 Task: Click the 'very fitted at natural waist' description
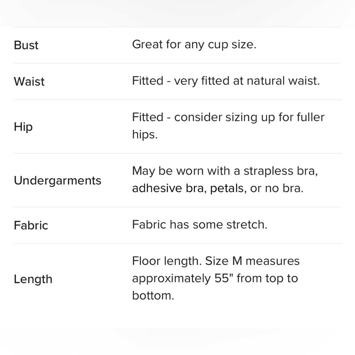[247, 81]
